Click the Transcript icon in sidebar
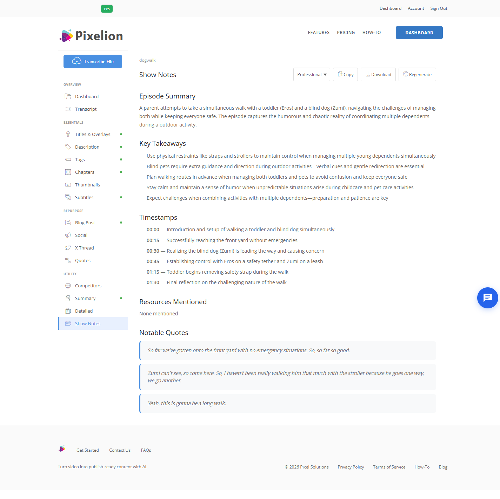 [68, 109]
